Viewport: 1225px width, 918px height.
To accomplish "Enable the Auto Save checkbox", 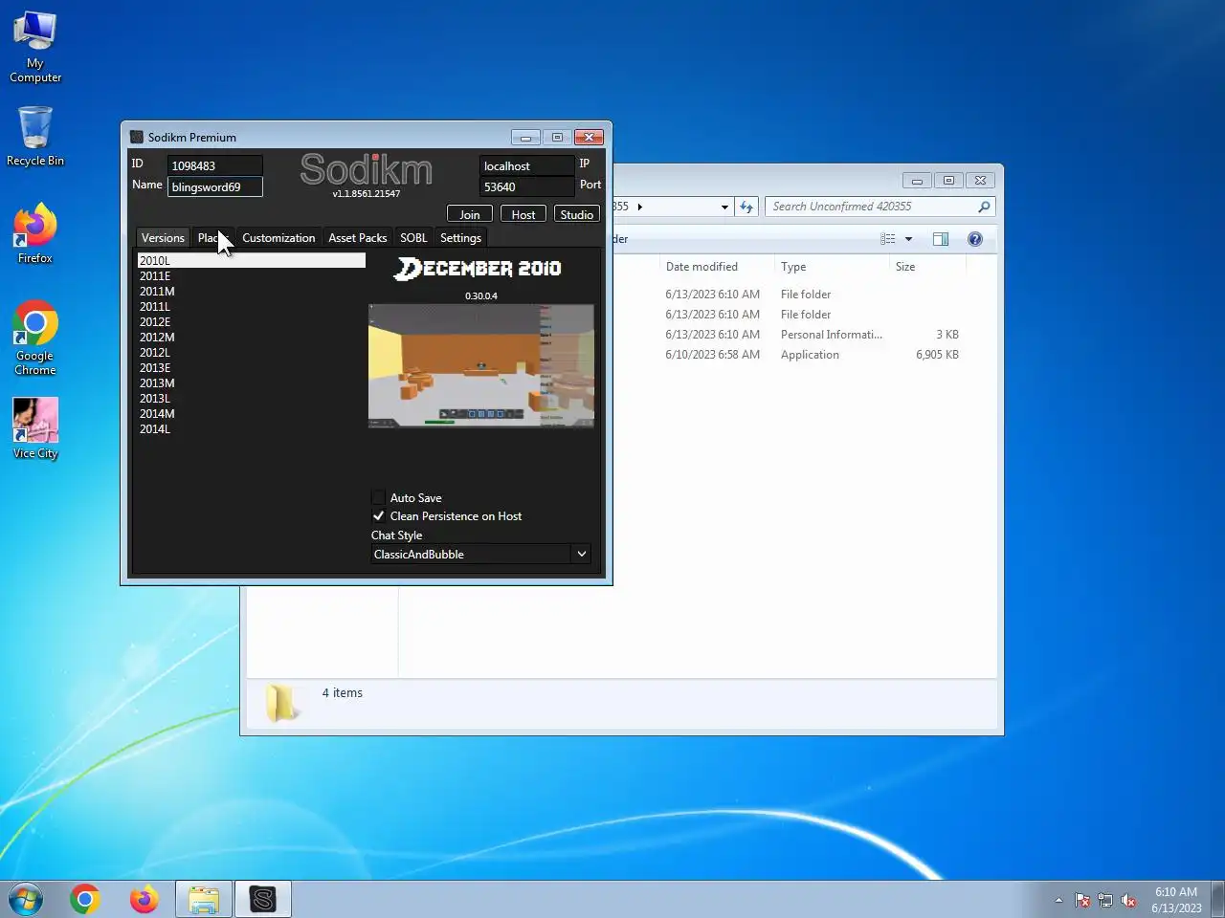I will coord(379,497).
